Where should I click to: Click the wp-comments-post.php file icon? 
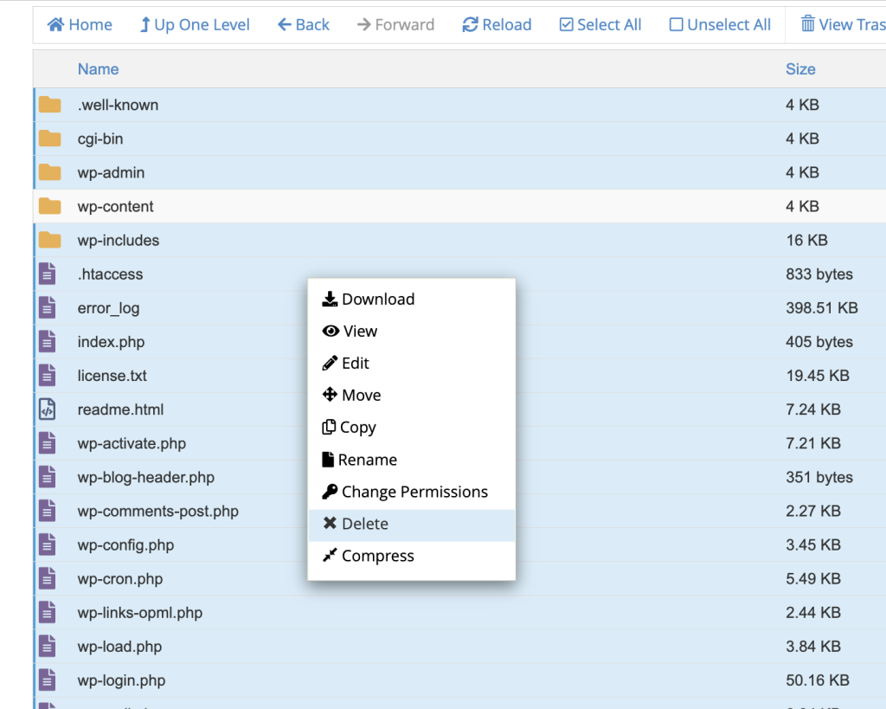(x=48, y=511)
